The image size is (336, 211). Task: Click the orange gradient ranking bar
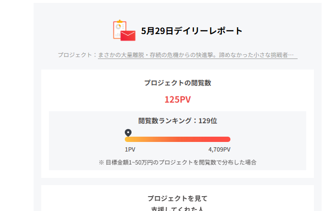pyautogui.click(x=178, y=140)
